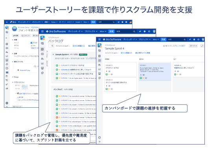Click Jira Software logo in Sprint board window
This screenshot has height=148, width=208.
point(112,40)
